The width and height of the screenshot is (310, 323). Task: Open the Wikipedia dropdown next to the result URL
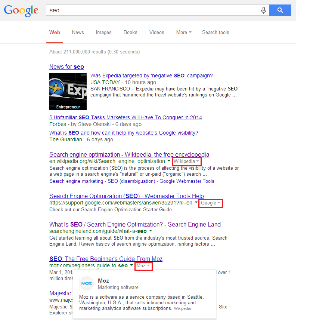pyautogui.click(x=186, y=161)
